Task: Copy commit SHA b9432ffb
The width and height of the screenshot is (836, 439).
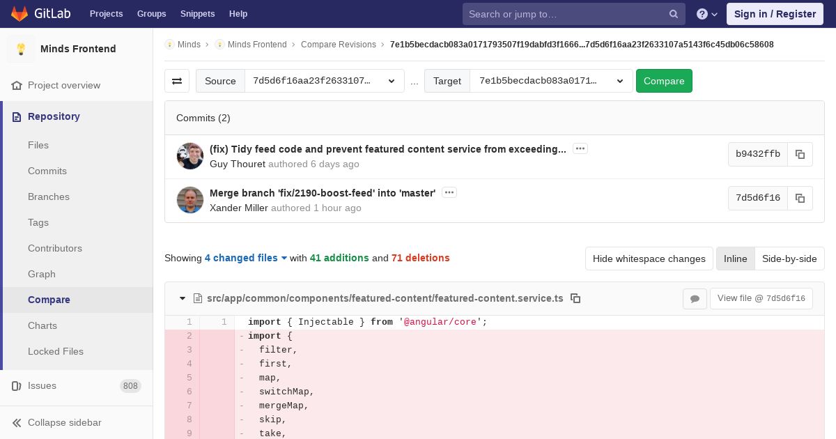Action: click(800, 155)
